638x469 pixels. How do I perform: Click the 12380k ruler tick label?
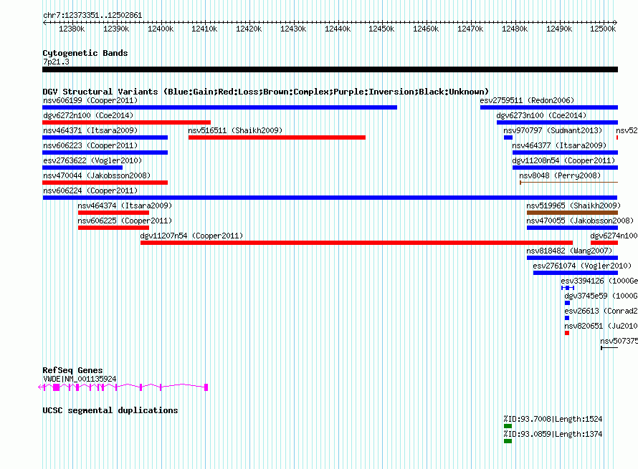coord(72,29)
